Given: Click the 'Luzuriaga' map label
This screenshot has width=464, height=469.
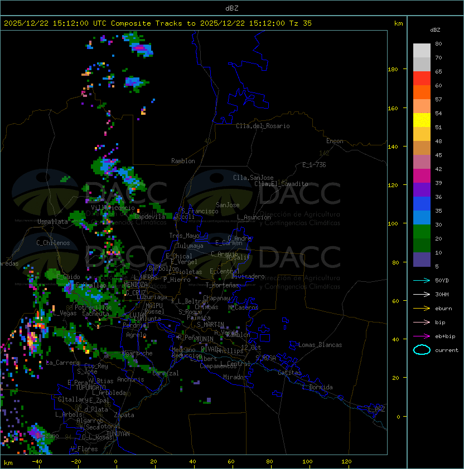Looking at the screenshot, I should click(152, 297).
